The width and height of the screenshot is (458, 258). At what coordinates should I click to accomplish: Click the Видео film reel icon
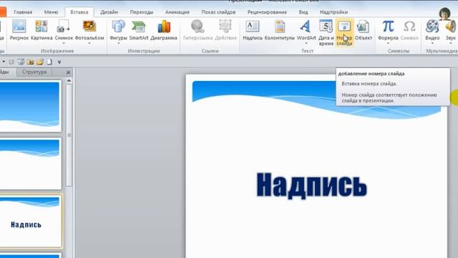coord(432,27)
